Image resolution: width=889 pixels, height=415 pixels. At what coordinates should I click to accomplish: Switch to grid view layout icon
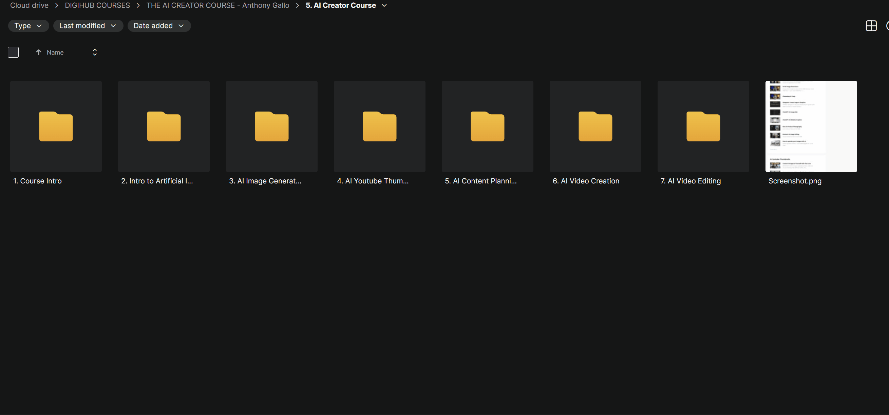coord(871,25)
